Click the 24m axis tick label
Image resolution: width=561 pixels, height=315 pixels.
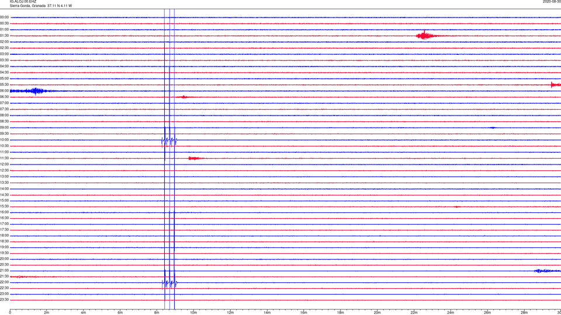pyautogui.click(x=451, y=313)
